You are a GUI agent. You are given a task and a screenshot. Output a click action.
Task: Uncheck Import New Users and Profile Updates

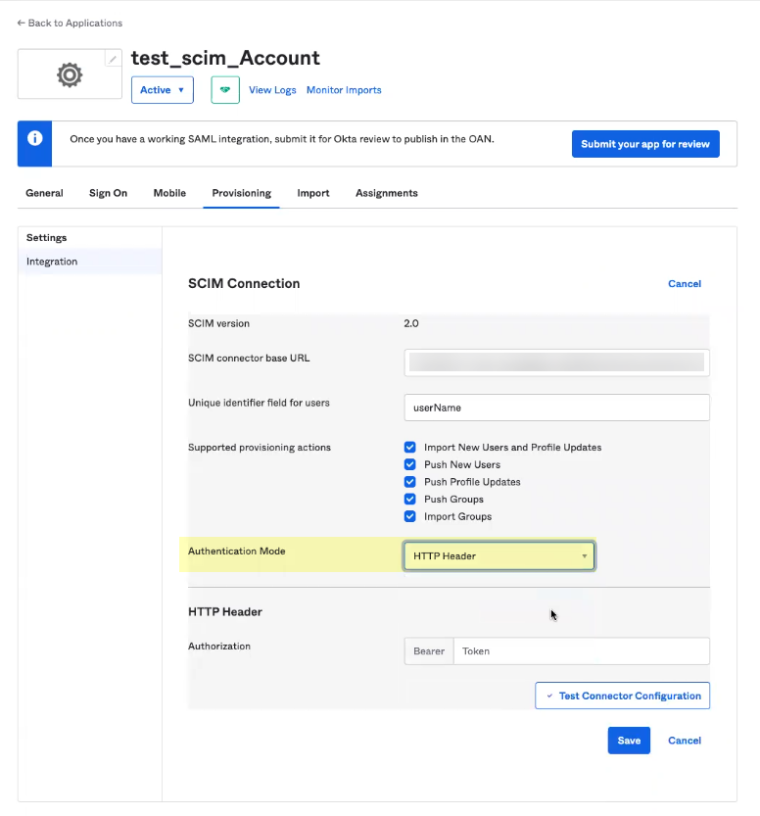click(x=410, y=447)
